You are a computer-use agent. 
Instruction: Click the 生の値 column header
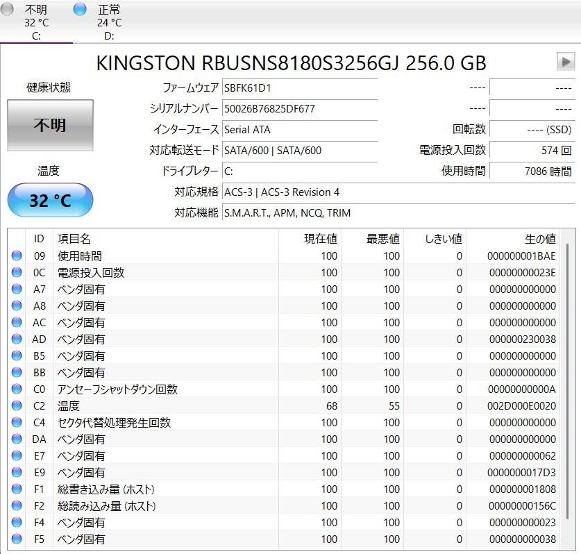click(x=513, y=239)
